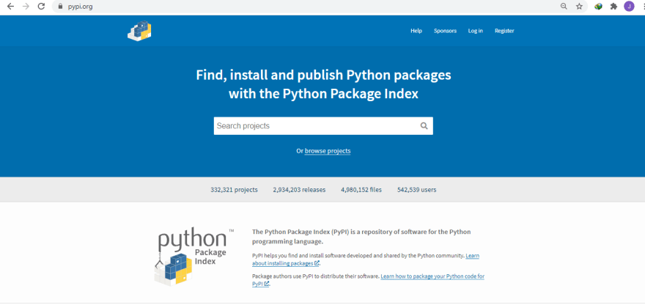Screen dimensions: 645x305
Task: Click the '4,980,152 files' statistic
Action: 361,190
